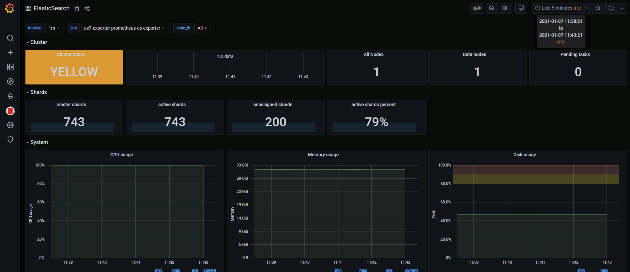Click the YELLOW cluster status value
Image resolution: width=630 pixels, height=272 pixels.
74,72
